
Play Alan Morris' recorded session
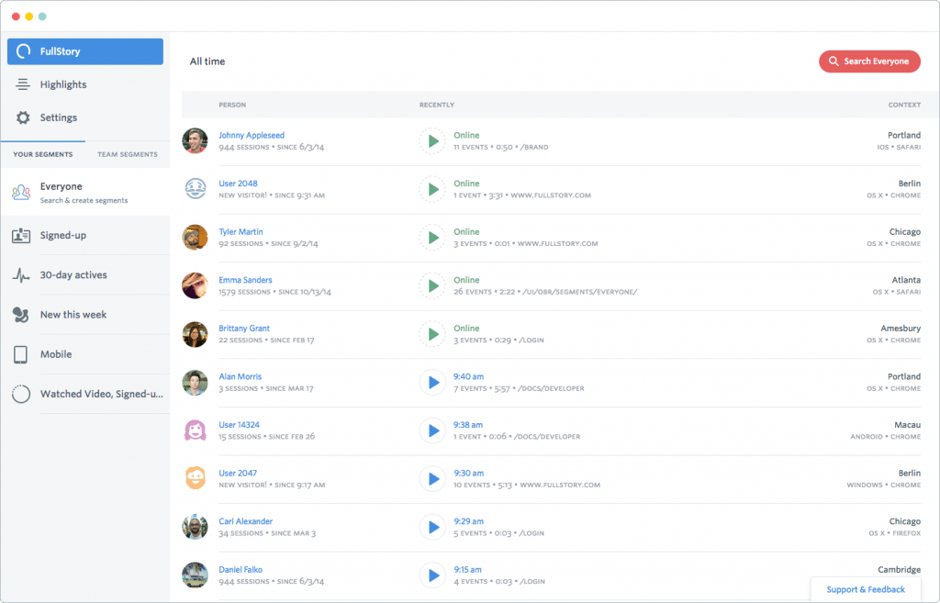[432, 382]
